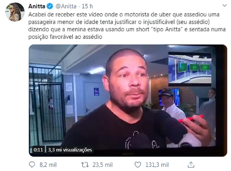231x171 pixels.
Task: Click the 23,5 mil retweets count
Action: click(x=102, y=165)
